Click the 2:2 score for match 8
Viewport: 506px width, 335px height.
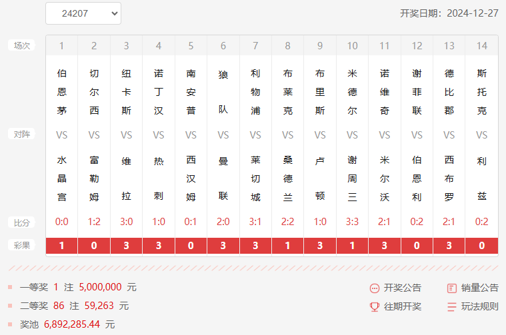pos(287,222)
